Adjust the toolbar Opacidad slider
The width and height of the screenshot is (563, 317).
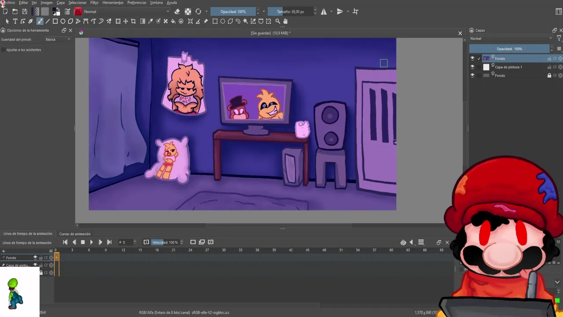tap(233, 11)
